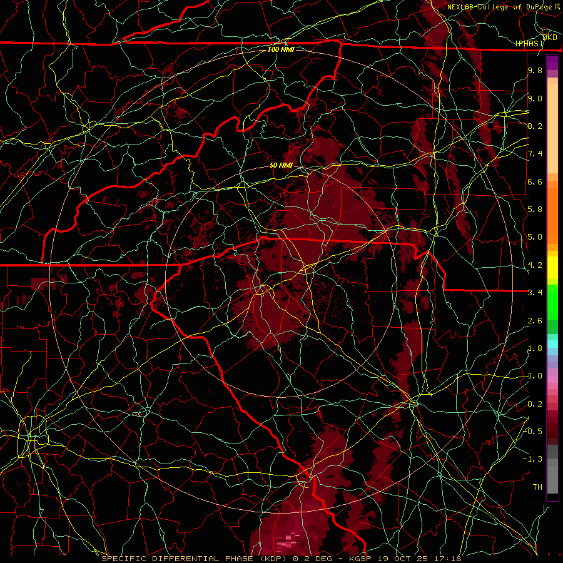Click the '3.4' scale value
This screenshot has width=563, height=563.
click(x=535, y=293)
